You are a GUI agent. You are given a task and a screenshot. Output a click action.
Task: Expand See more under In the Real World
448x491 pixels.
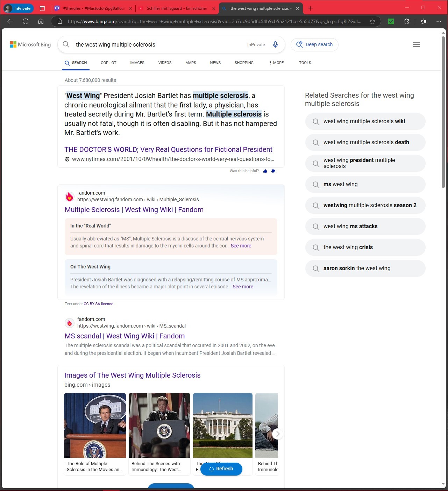(x=241, y=246)
